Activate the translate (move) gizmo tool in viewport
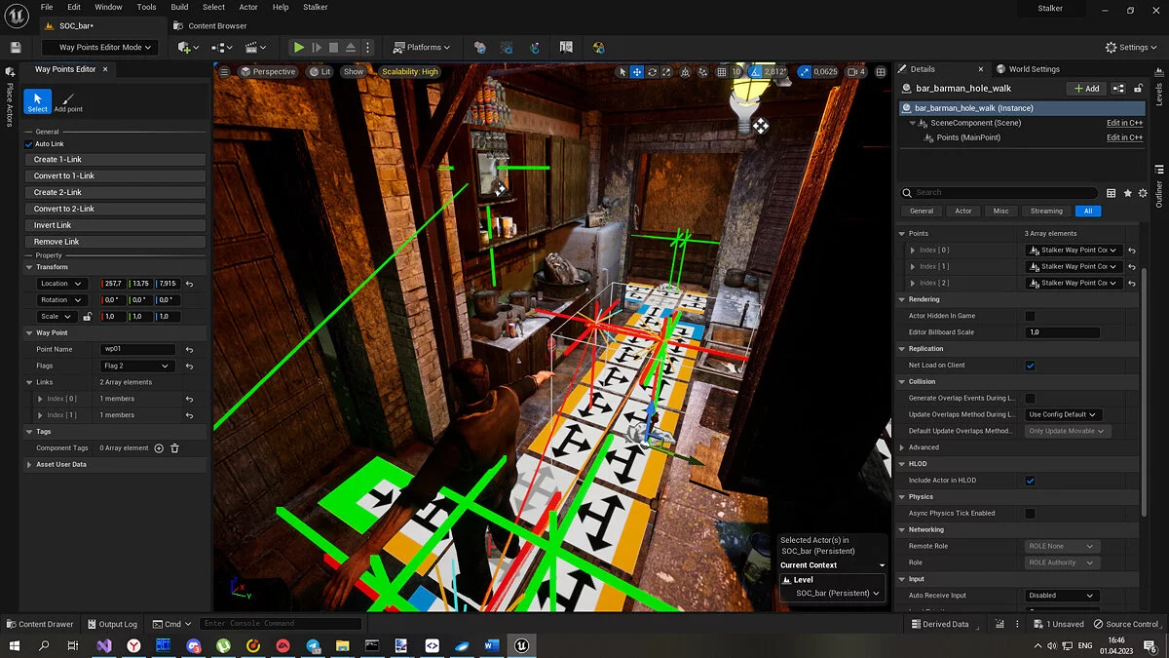Screen dimensions: 1169x658 click(x=637, y=71)
